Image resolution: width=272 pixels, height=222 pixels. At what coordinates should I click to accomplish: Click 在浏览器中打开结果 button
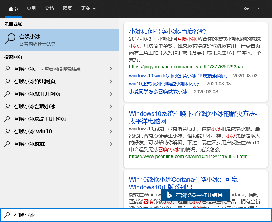coord(196,195)
